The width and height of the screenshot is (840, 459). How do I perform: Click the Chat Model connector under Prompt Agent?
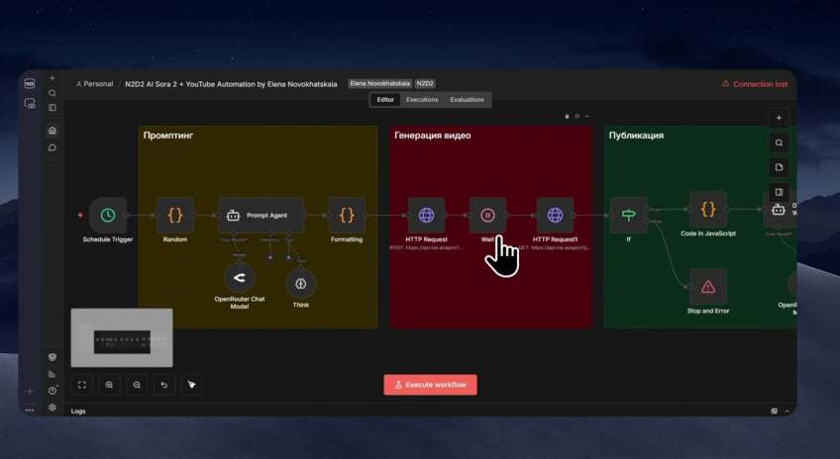[233, 233]
